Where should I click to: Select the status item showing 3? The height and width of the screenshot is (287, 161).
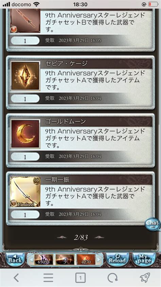[65, 259]
